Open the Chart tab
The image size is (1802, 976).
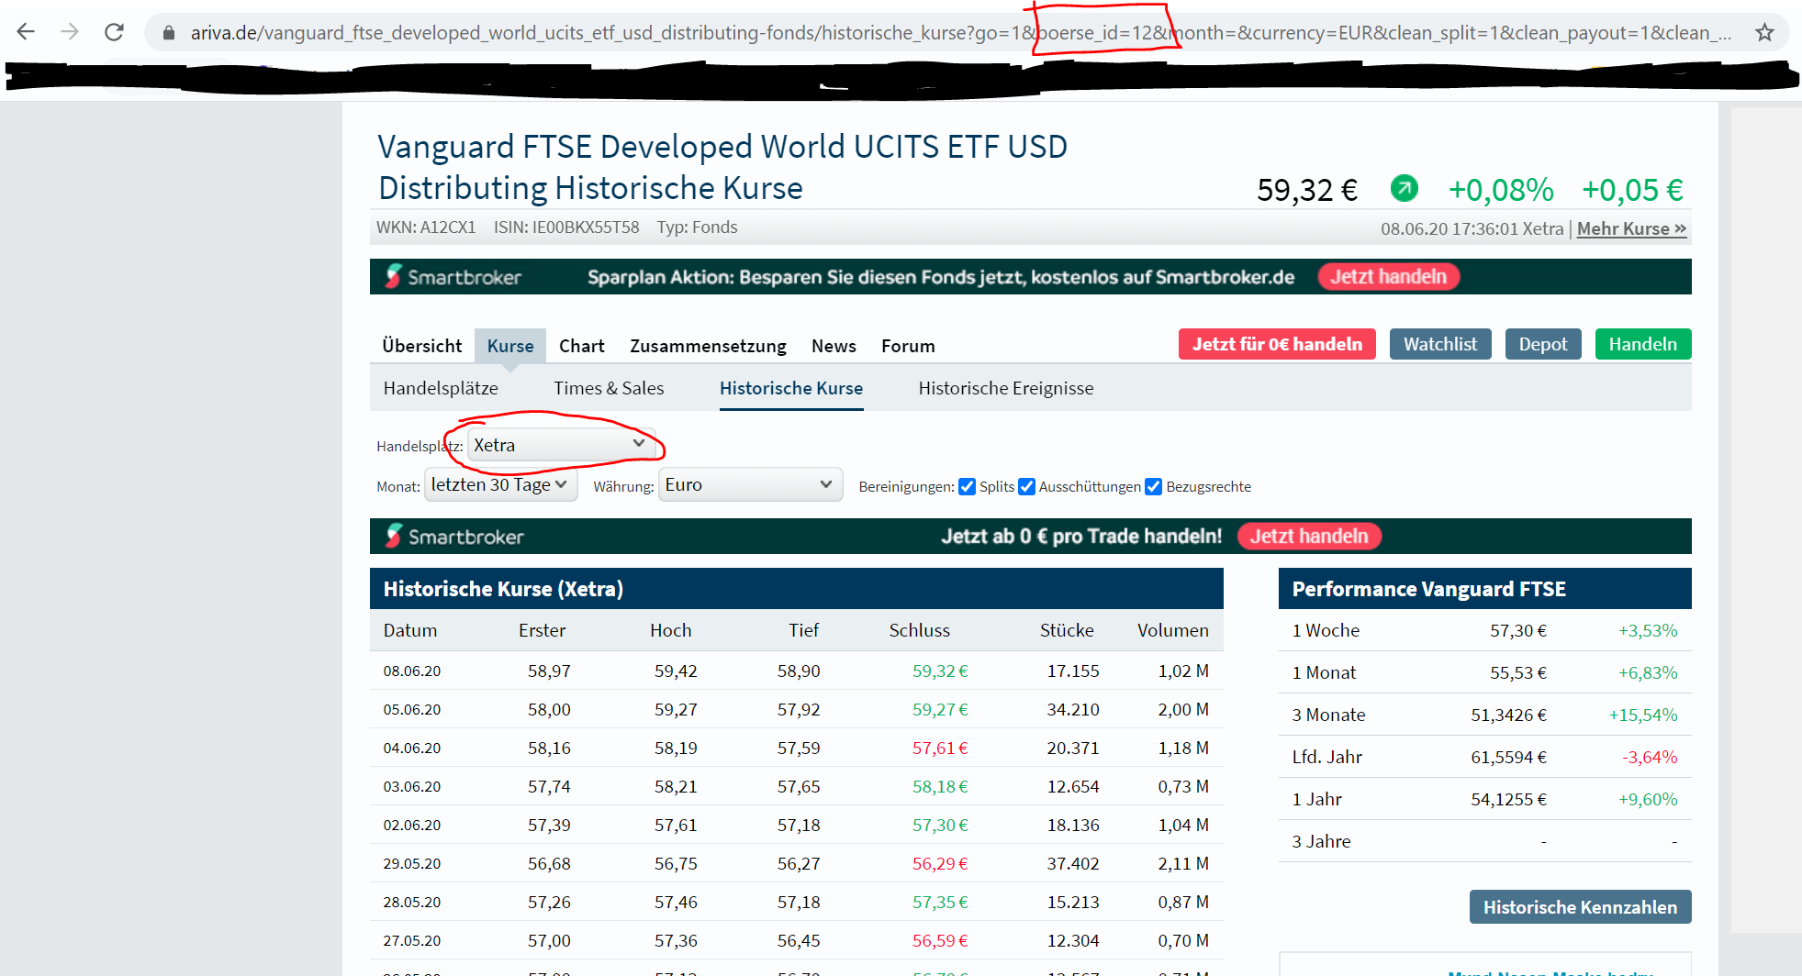[x=582, y=346]
